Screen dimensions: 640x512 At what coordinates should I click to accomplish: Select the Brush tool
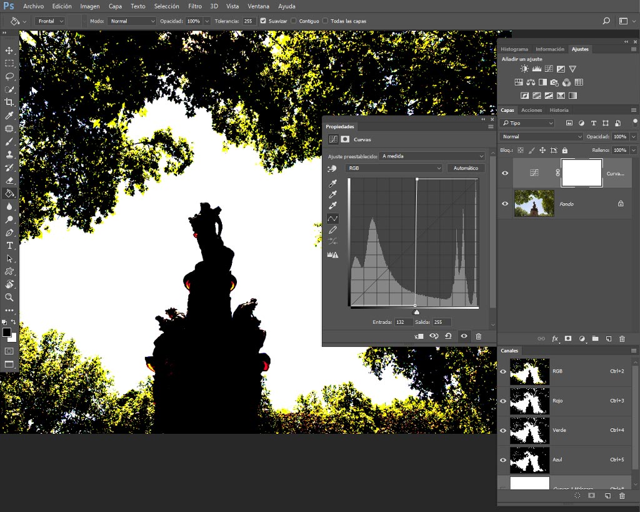point(9,142)
